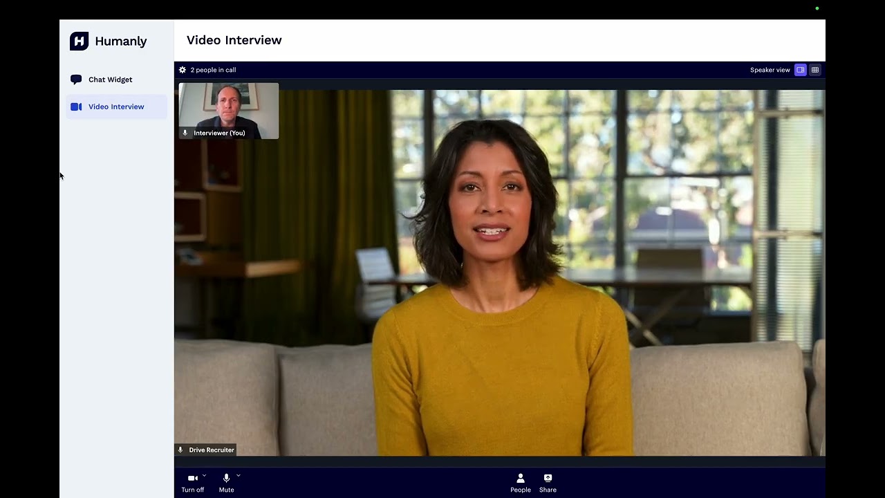Viewport: 885px width, 498px height.
Task: Switch to grid view layout icon
Action: coord(815,70)
